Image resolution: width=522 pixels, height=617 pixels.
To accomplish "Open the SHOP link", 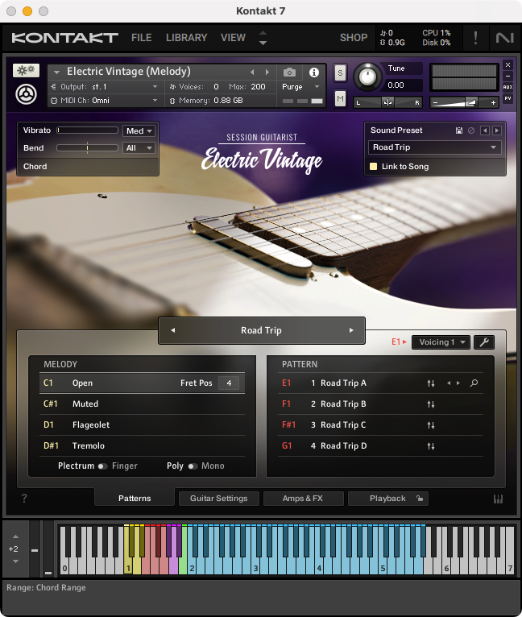I will point(354,38).
